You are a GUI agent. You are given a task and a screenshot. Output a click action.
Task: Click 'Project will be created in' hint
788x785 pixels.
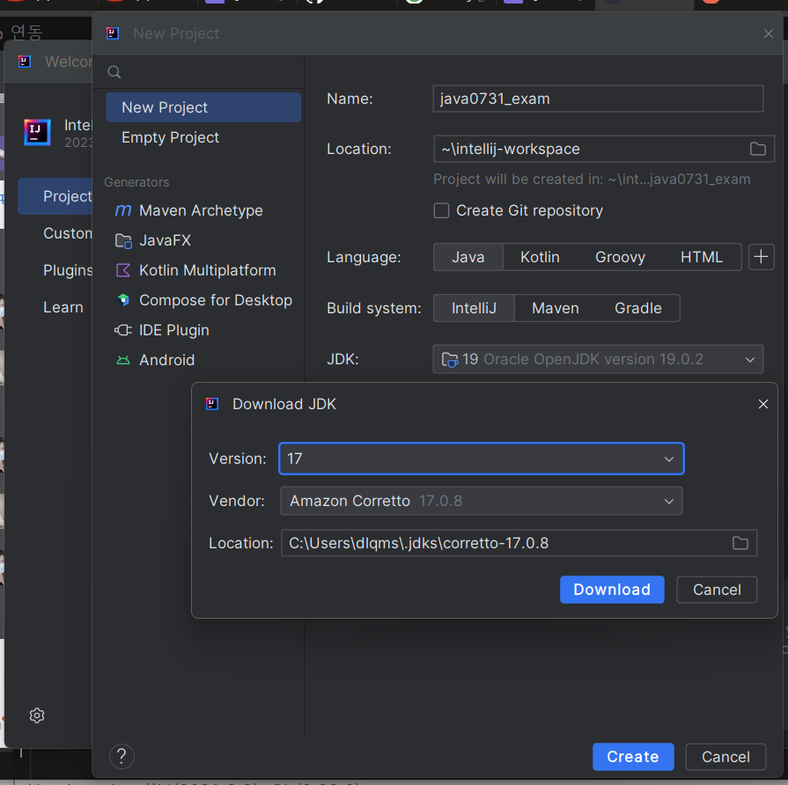pos(592,180)
